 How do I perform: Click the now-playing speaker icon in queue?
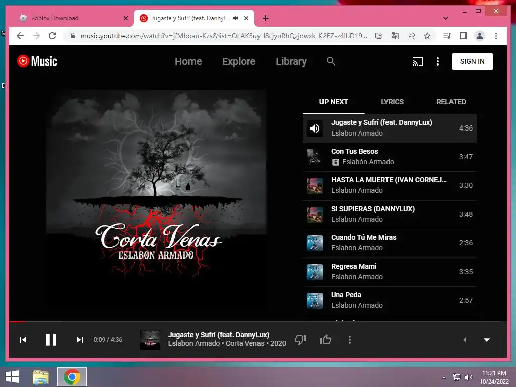pos(314,128)
